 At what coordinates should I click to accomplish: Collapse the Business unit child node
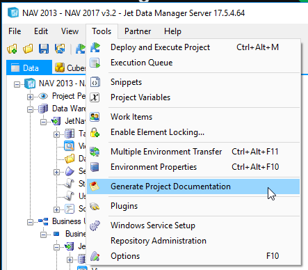coord(43,235)
